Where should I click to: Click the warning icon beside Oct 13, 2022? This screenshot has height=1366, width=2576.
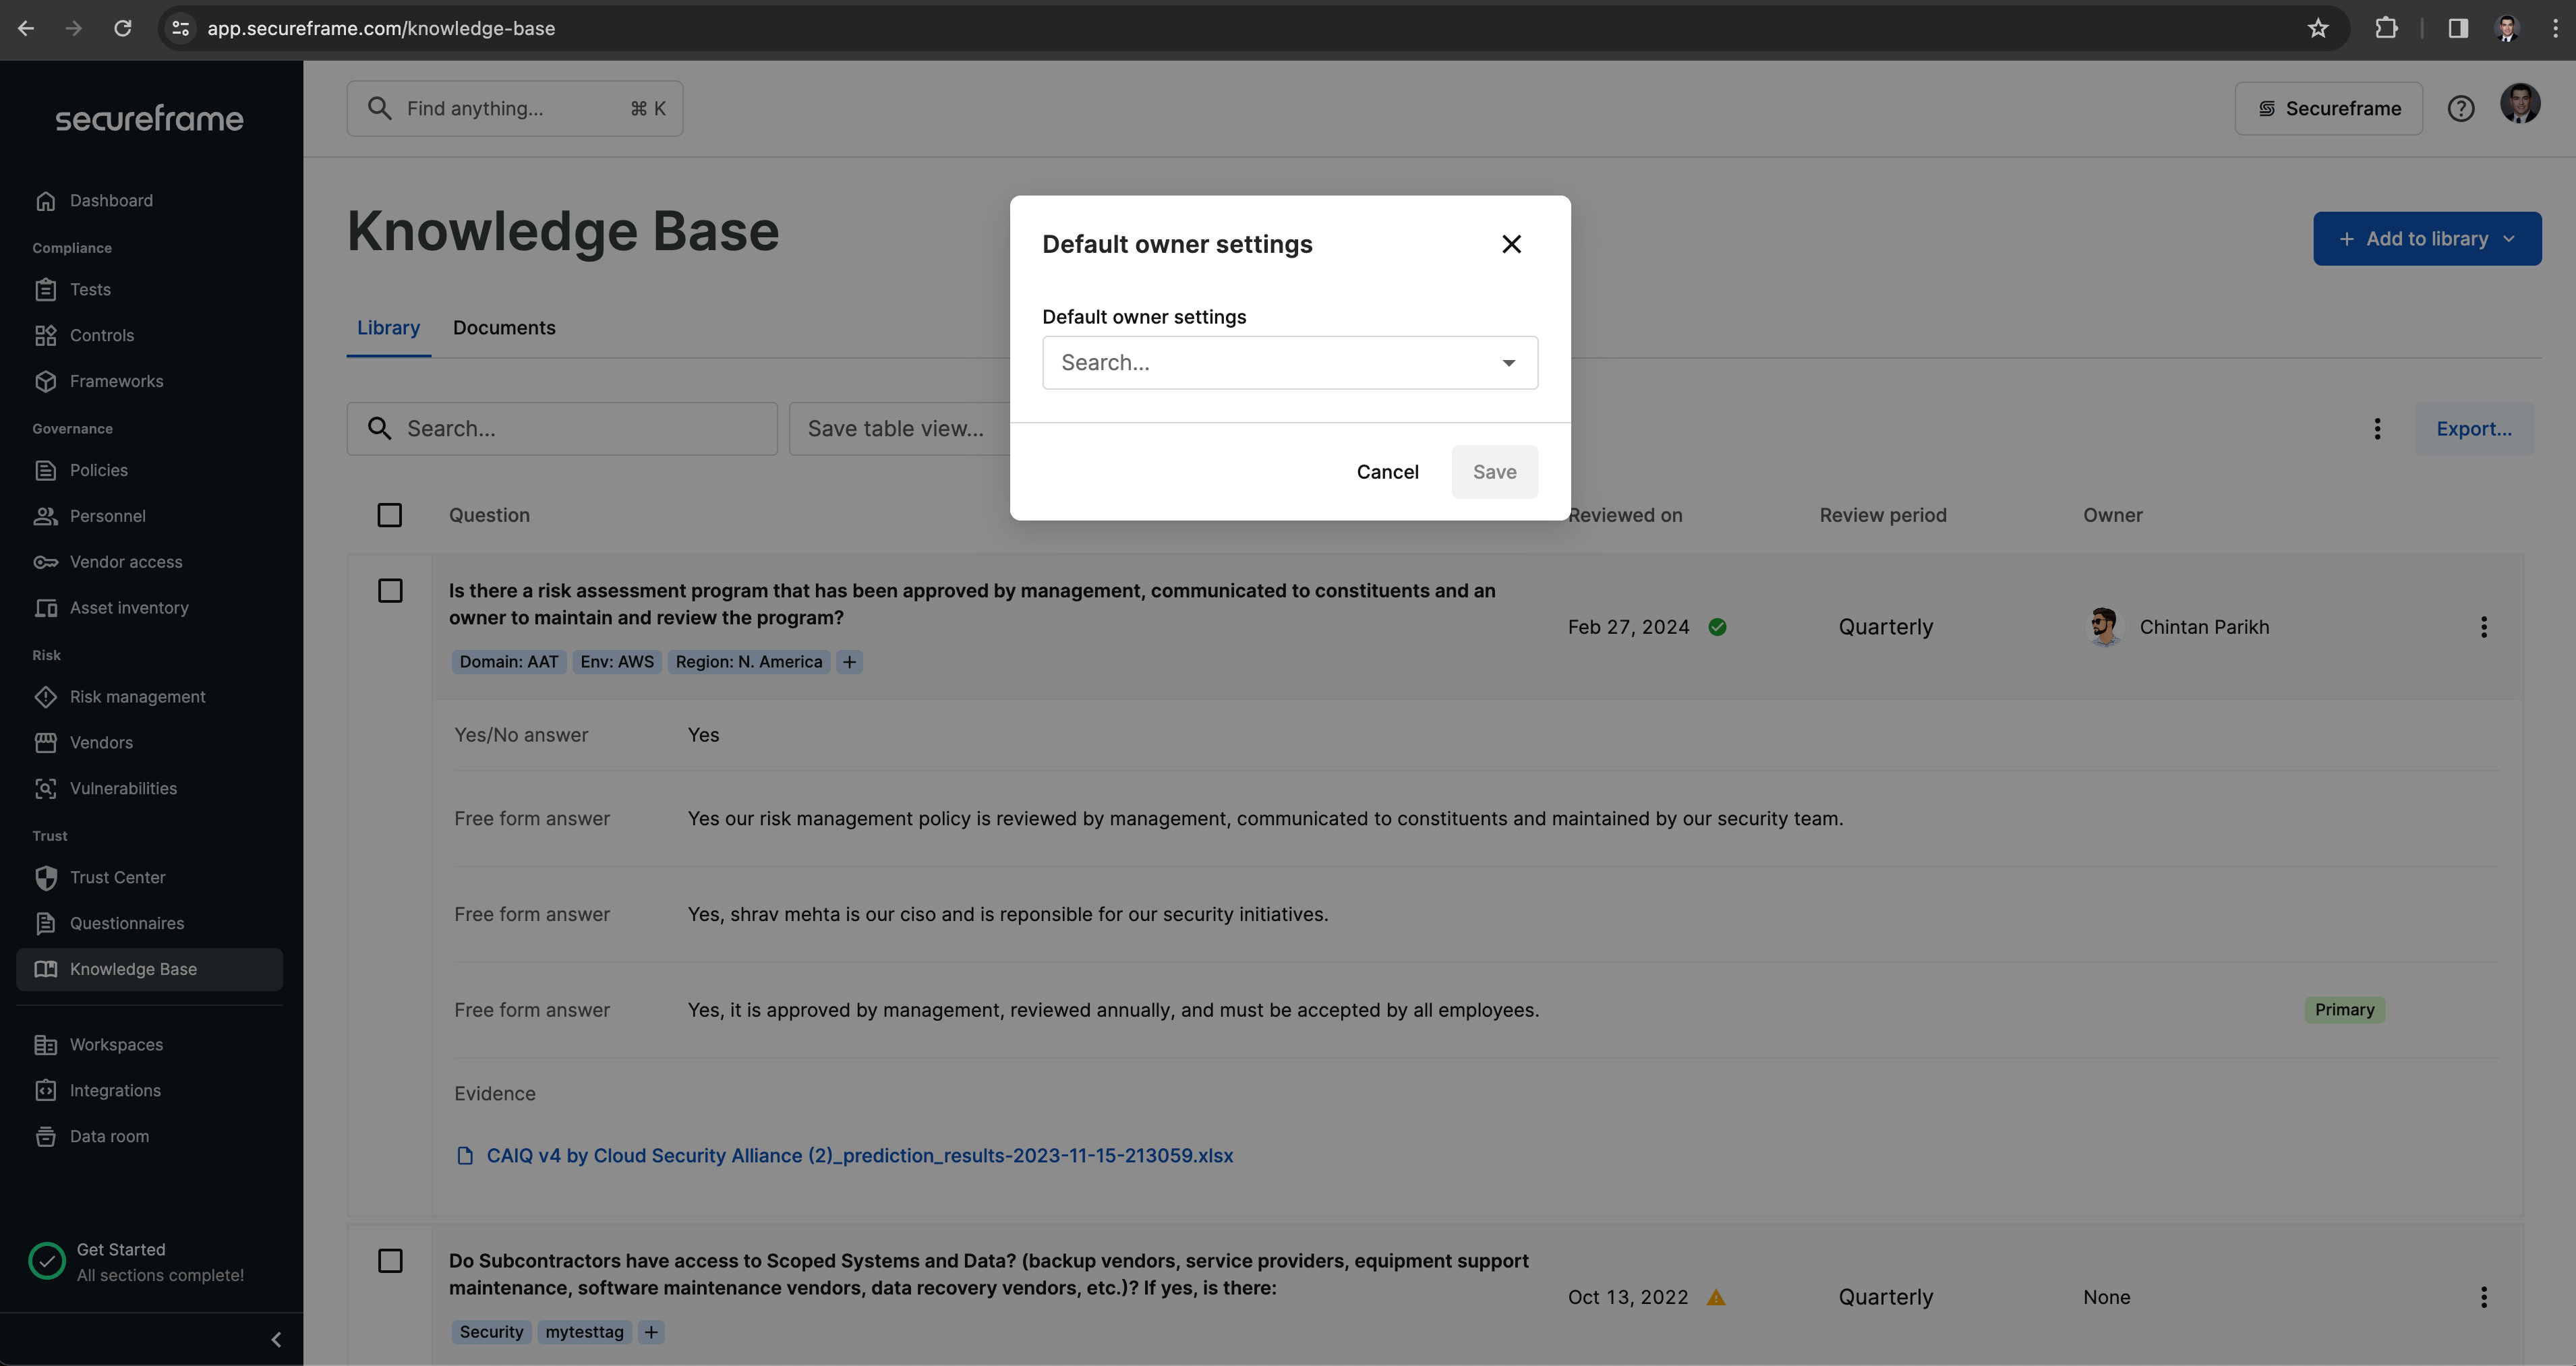click(x=1716, y=1298)
